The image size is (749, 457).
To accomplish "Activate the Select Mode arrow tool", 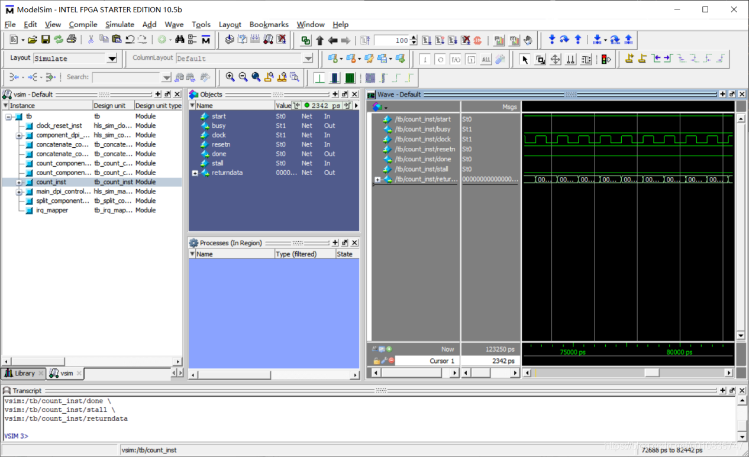I will coord(525,59).
